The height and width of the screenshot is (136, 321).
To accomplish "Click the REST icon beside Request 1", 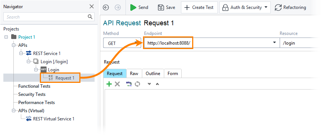I will (51, 78).
